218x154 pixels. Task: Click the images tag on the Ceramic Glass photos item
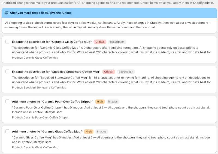pos(102,131)
